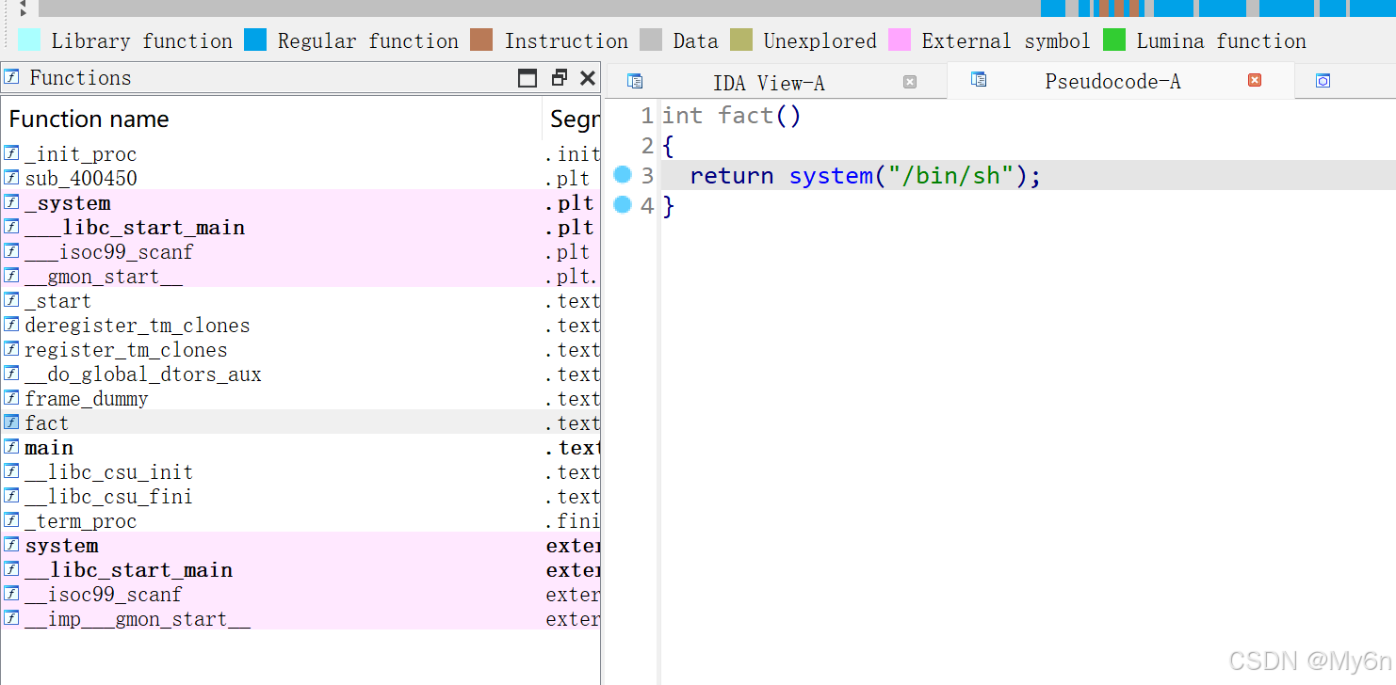
Task: Select the _system .plt function
Action: tap(300, 203)
